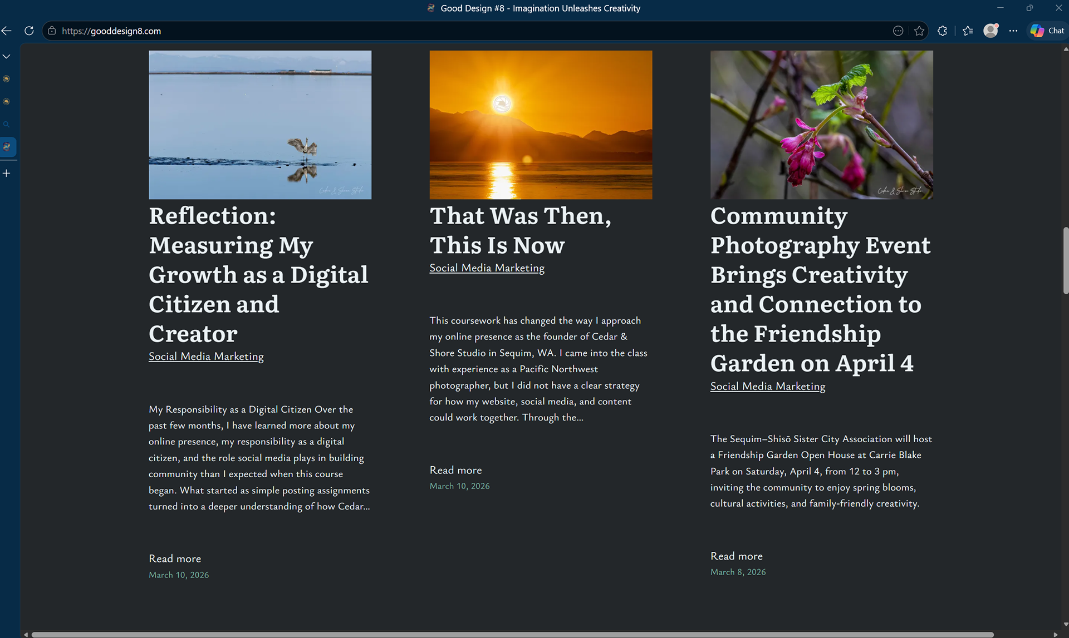Click the scroll down arrow
The image size is (1069, 638).
pyautogui.click(x=1065, y=625)
